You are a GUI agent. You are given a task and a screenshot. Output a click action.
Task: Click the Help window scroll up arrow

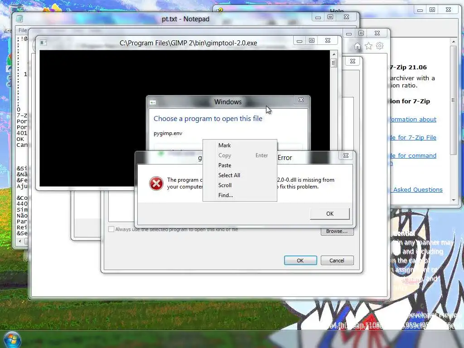(x=454, y=42)
